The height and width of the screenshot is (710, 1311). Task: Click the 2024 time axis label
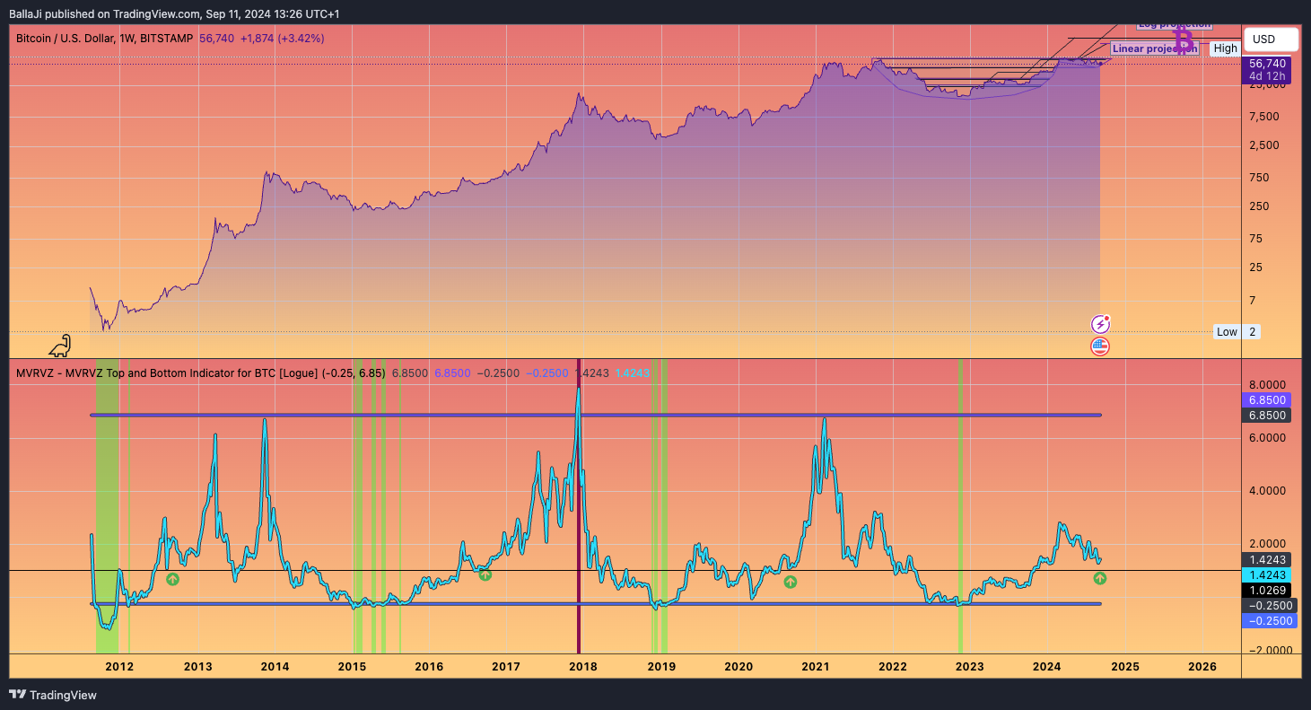pyautogui.click(x=1047, y=667)
